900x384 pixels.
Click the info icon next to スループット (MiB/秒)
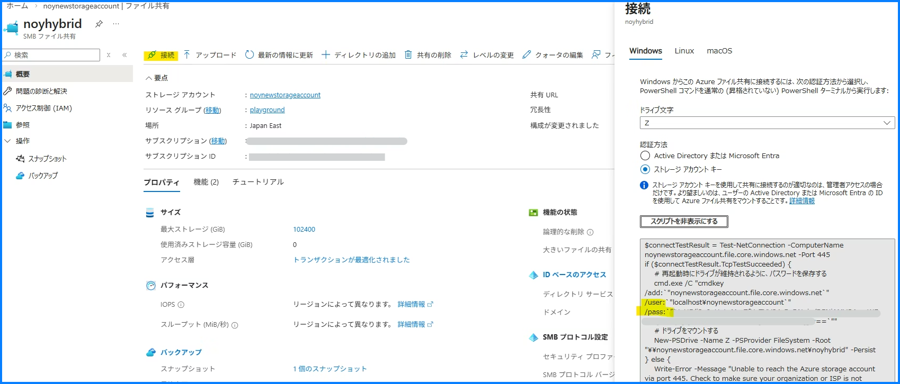(x=235, y=325)
